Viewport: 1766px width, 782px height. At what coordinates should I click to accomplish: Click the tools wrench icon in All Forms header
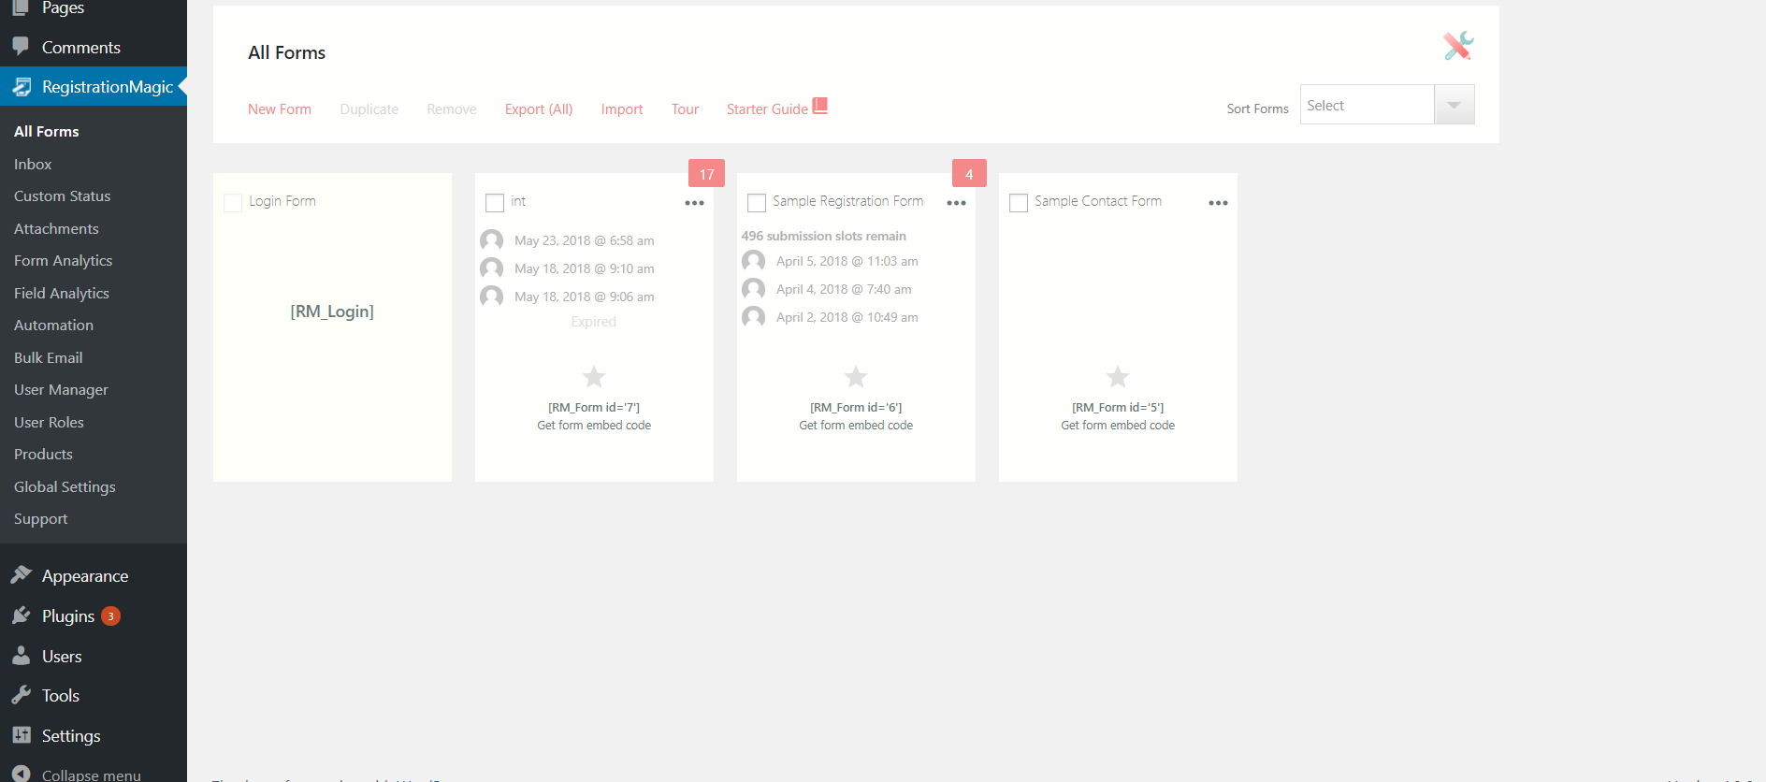(x=1457, y=45)
